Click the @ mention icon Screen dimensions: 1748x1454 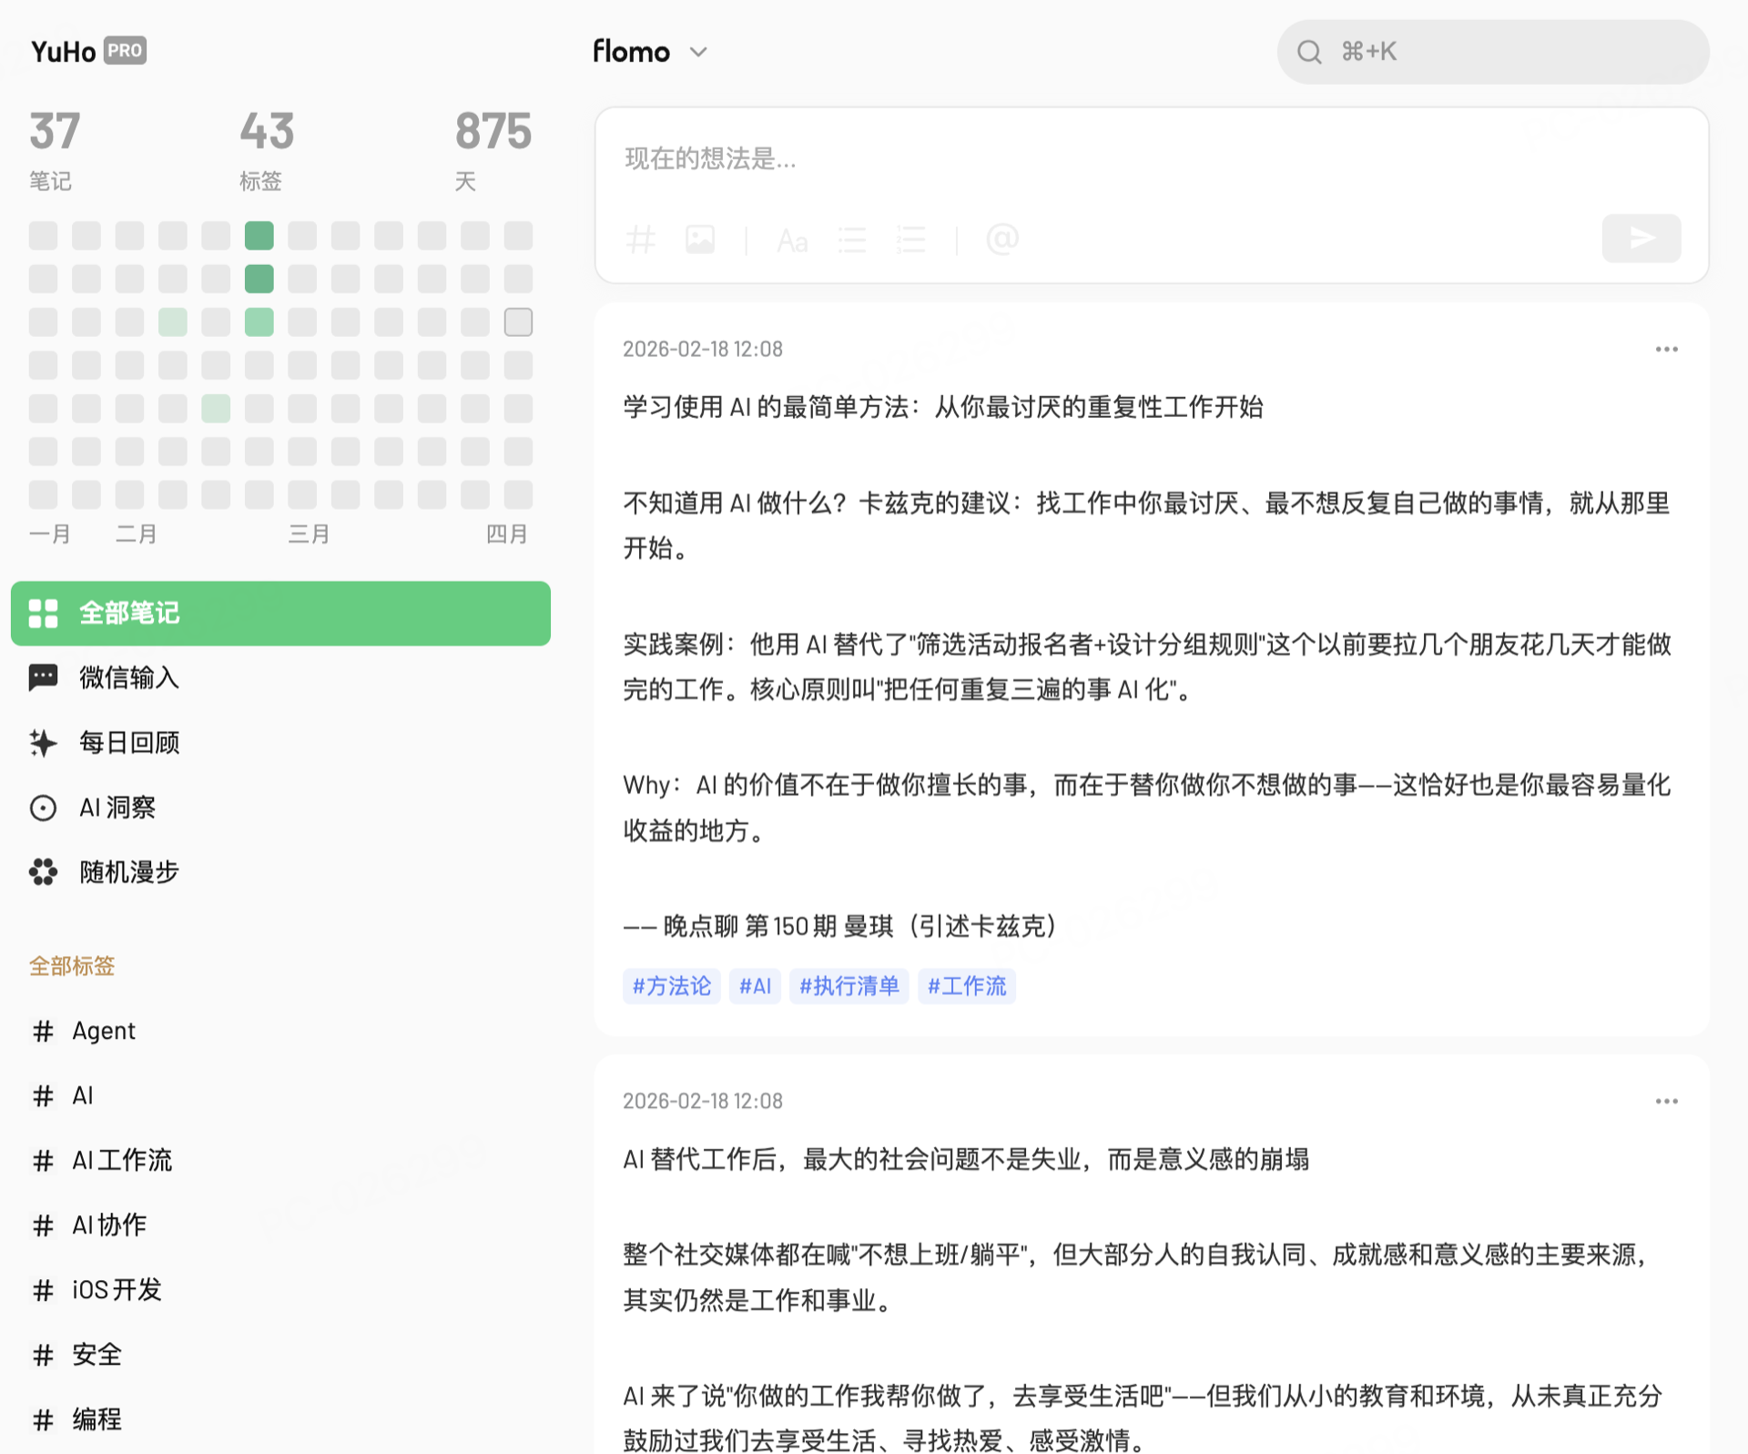pyautogui.click(x=1001, y=239)
